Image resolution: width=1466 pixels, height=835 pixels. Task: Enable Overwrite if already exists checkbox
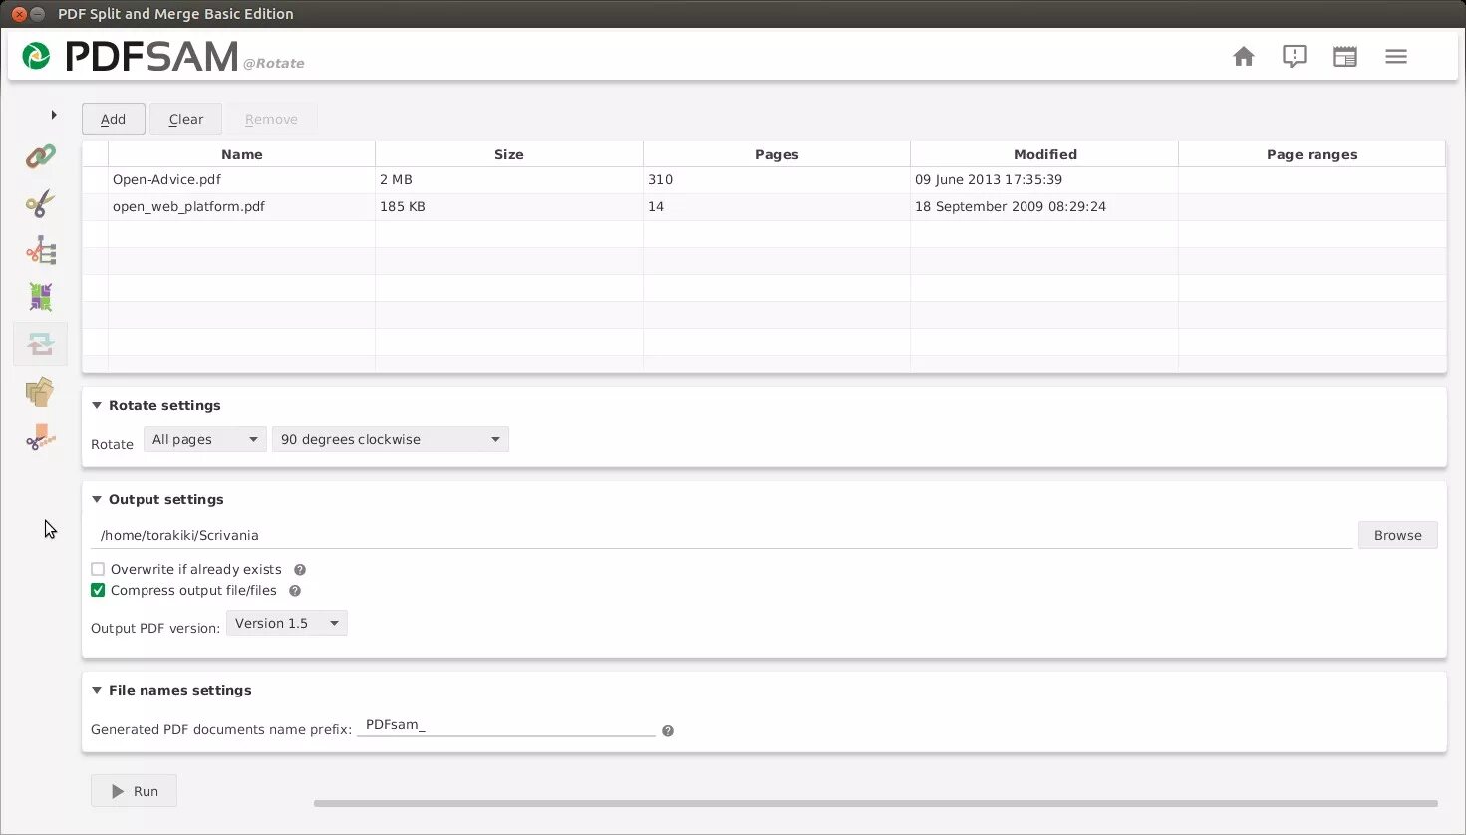[98, 569]
